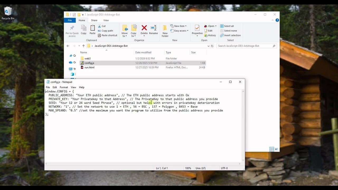Expand the Copy to dropdown
Image resolution: width=338 pixels, height=190 pixels.
[133, 35]
